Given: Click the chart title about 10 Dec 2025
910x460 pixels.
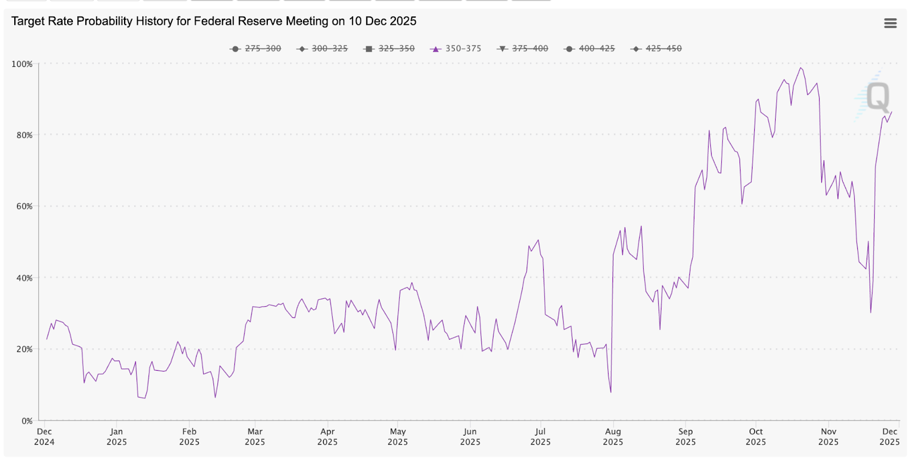Looking at the screenshot, I should click(214, 22).
